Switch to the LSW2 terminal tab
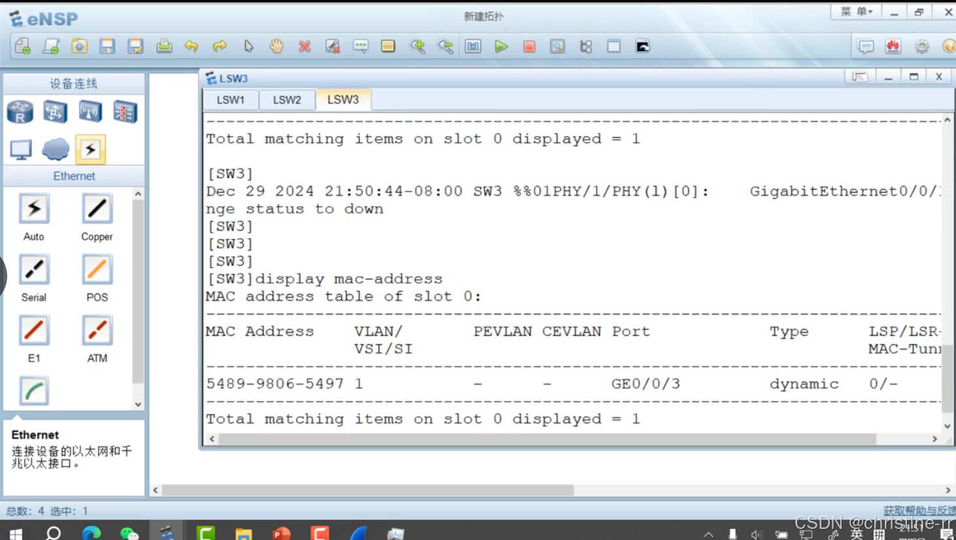This screenshot has width=956, height=540. (x=287, y=100)
